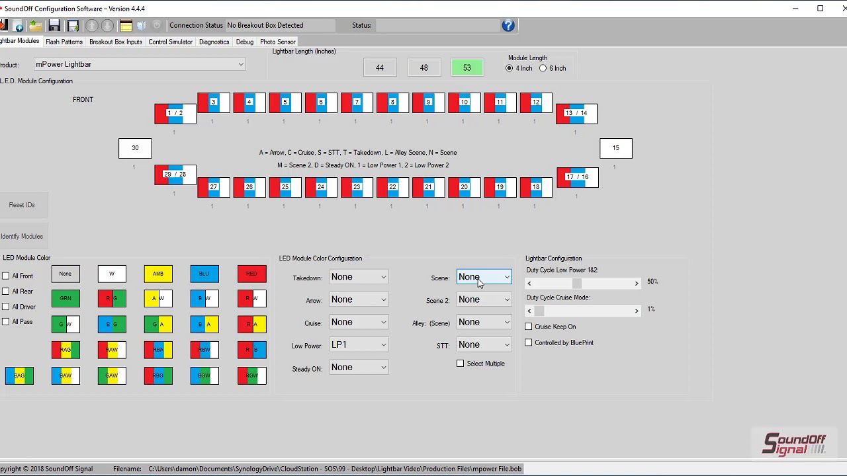Viewport: 847px width, 476px height.
Task: Select end module 15
Action: point(616,148)
